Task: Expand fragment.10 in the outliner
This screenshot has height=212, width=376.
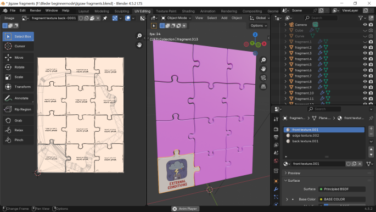Action: click(x=285, y=93)
